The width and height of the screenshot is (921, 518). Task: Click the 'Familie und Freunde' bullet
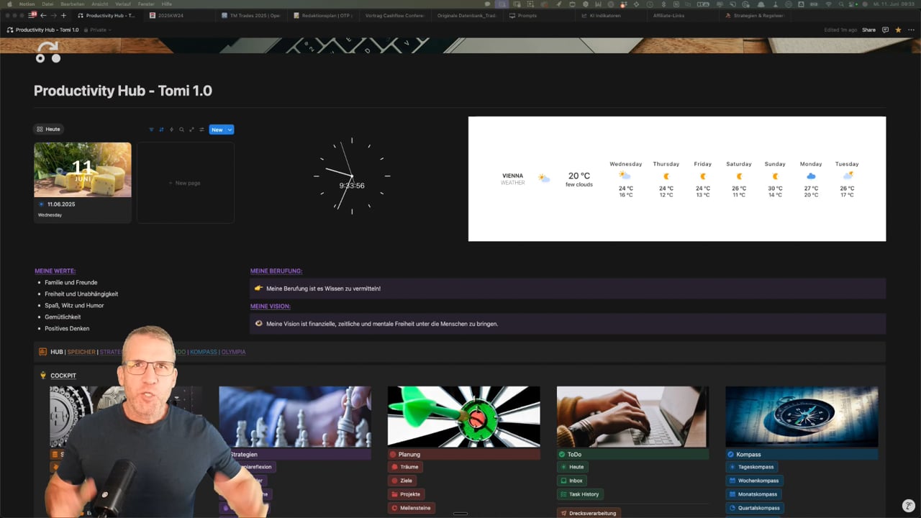pyautogui.click(x=71, y=283)
